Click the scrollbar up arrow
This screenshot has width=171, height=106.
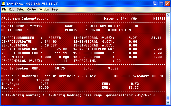[x=168, y=15]
